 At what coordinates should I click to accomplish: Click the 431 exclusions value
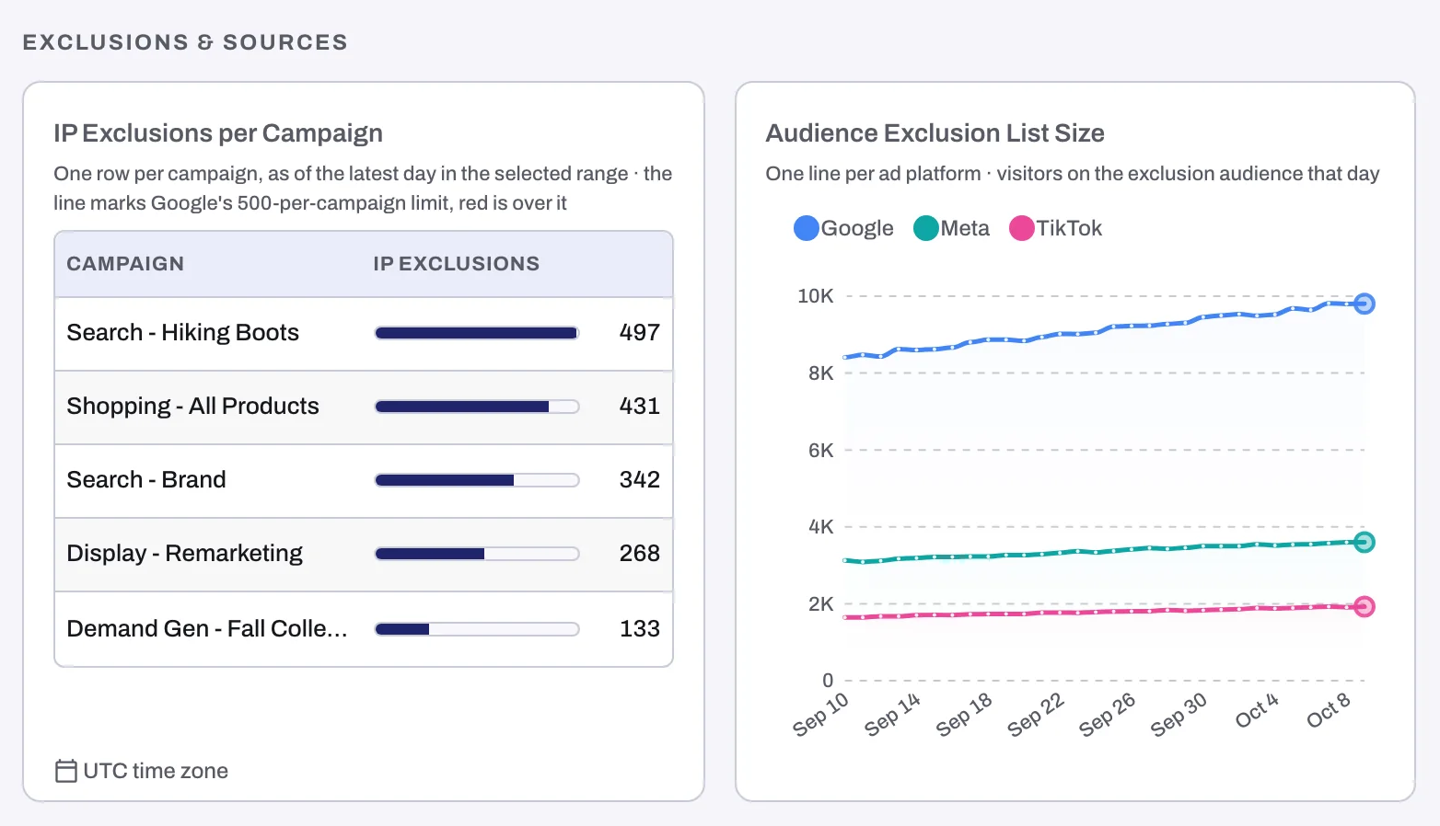click(640, 406)
